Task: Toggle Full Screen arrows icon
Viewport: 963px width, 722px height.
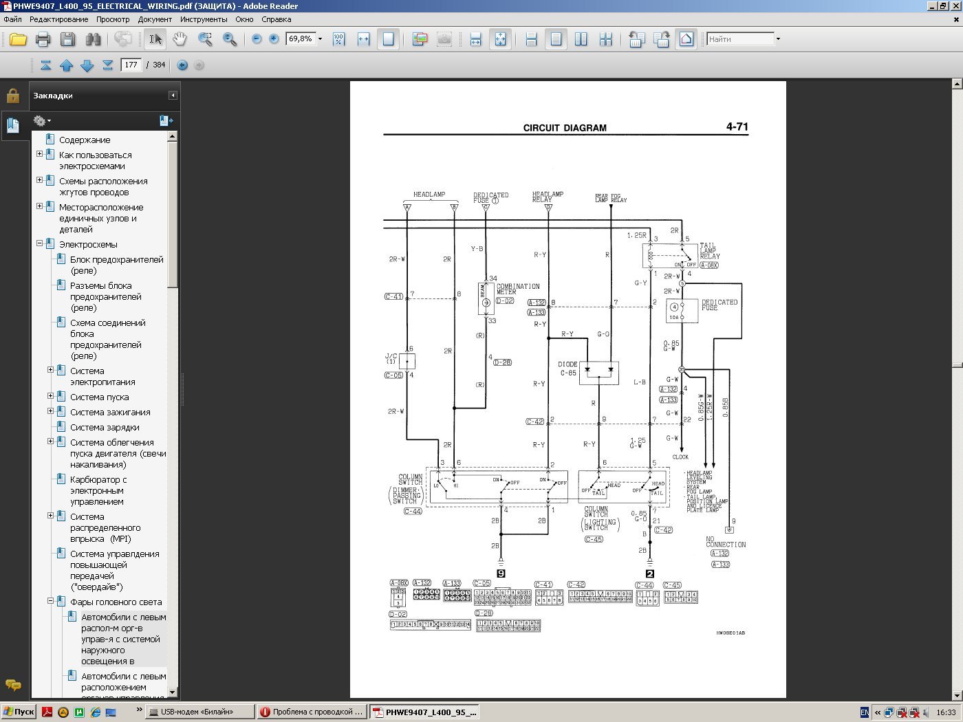Action: click(500, 39)
